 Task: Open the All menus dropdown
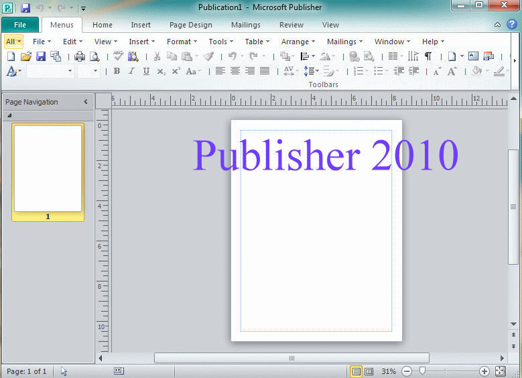pyautogui.click(x=13, y=42)
